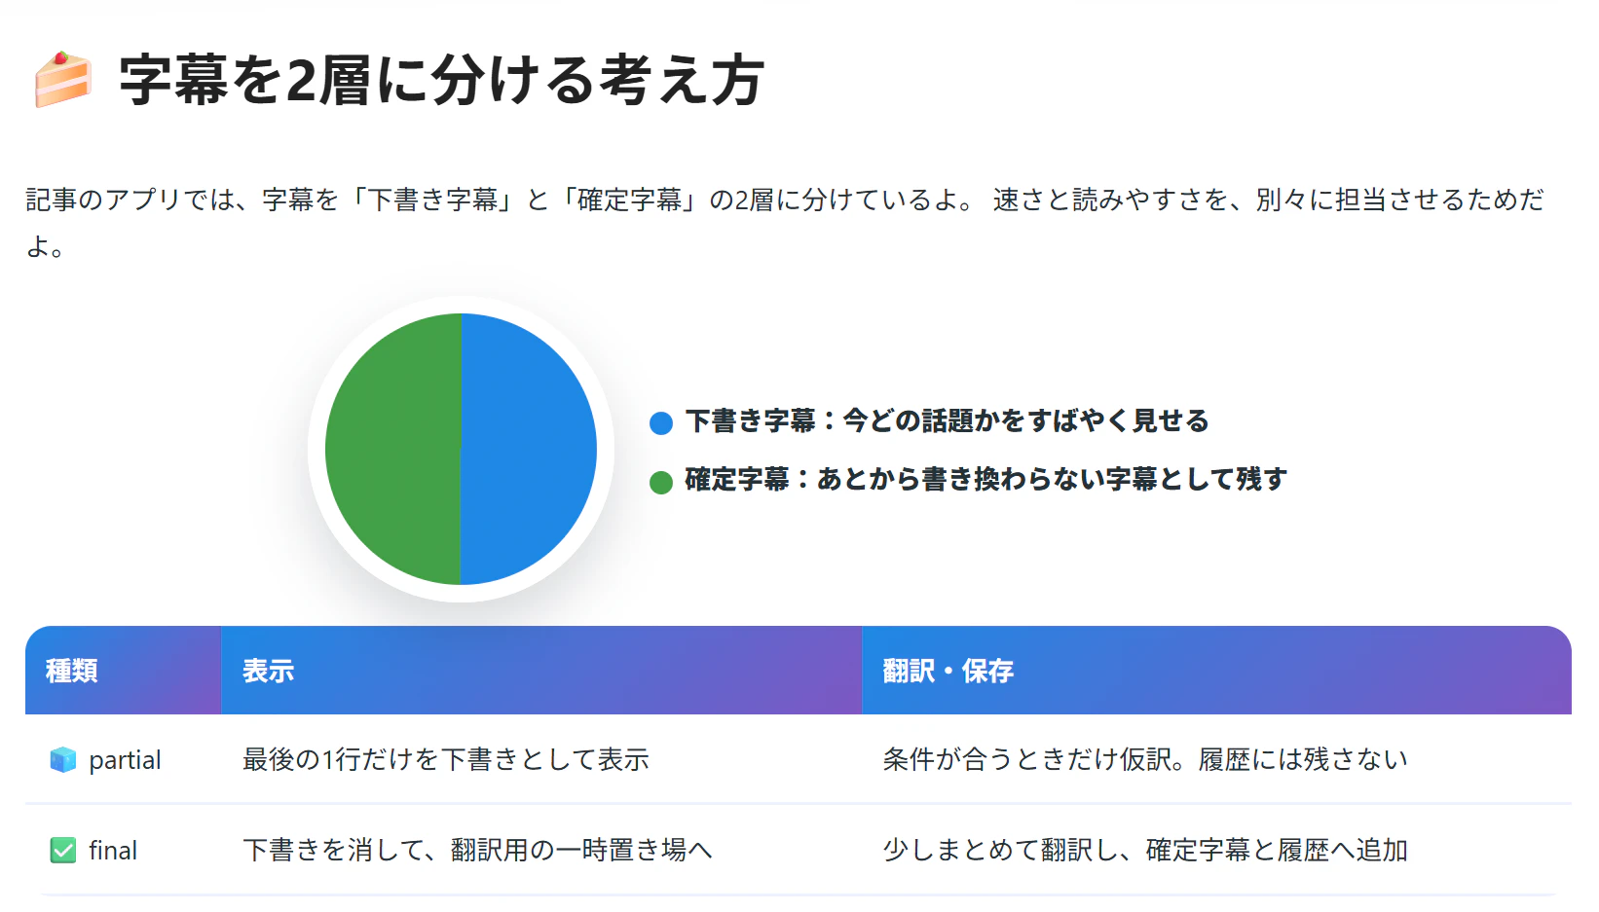The image size is (1599, 912).
Task: Click the intro paragraph starting with 記事のアプリでは
Action: click(x=785, y=223)
